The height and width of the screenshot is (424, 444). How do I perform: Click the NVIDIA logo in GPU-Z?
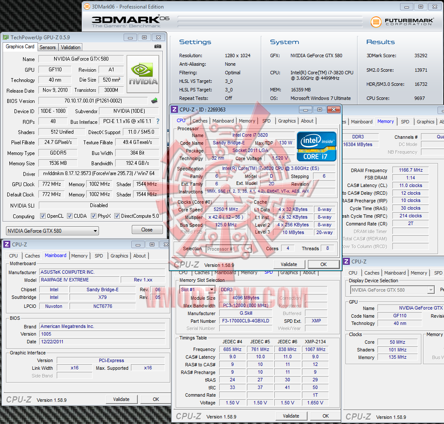pyautogui.click(x=143, y=74)
